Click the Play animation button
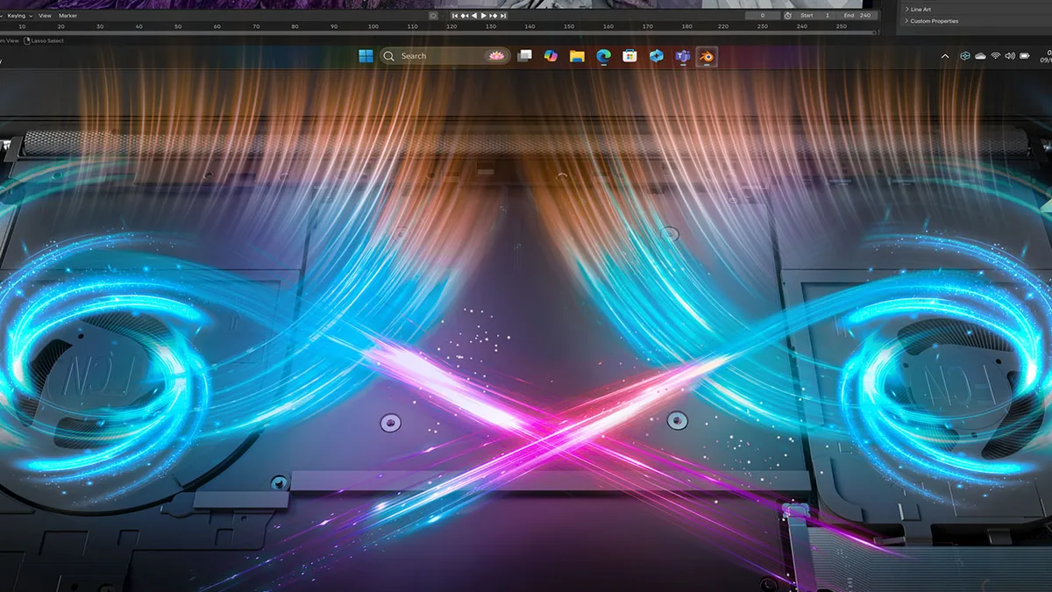The width and height of the screenshot is (1052, 592). tap(484, 16)
